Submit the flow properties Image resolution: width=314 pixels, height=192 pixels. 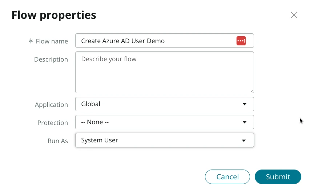[278, 177]
